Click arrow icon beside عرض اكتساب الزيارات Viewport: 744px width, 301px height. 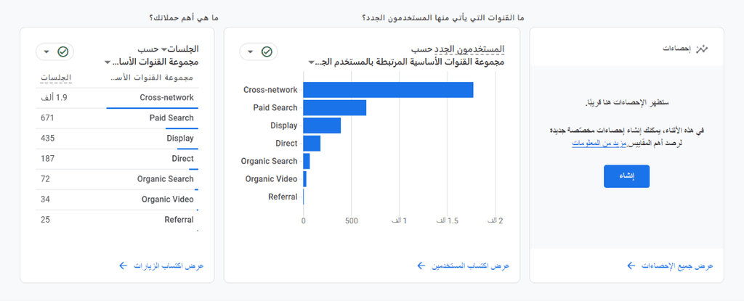tap(123, 266)
